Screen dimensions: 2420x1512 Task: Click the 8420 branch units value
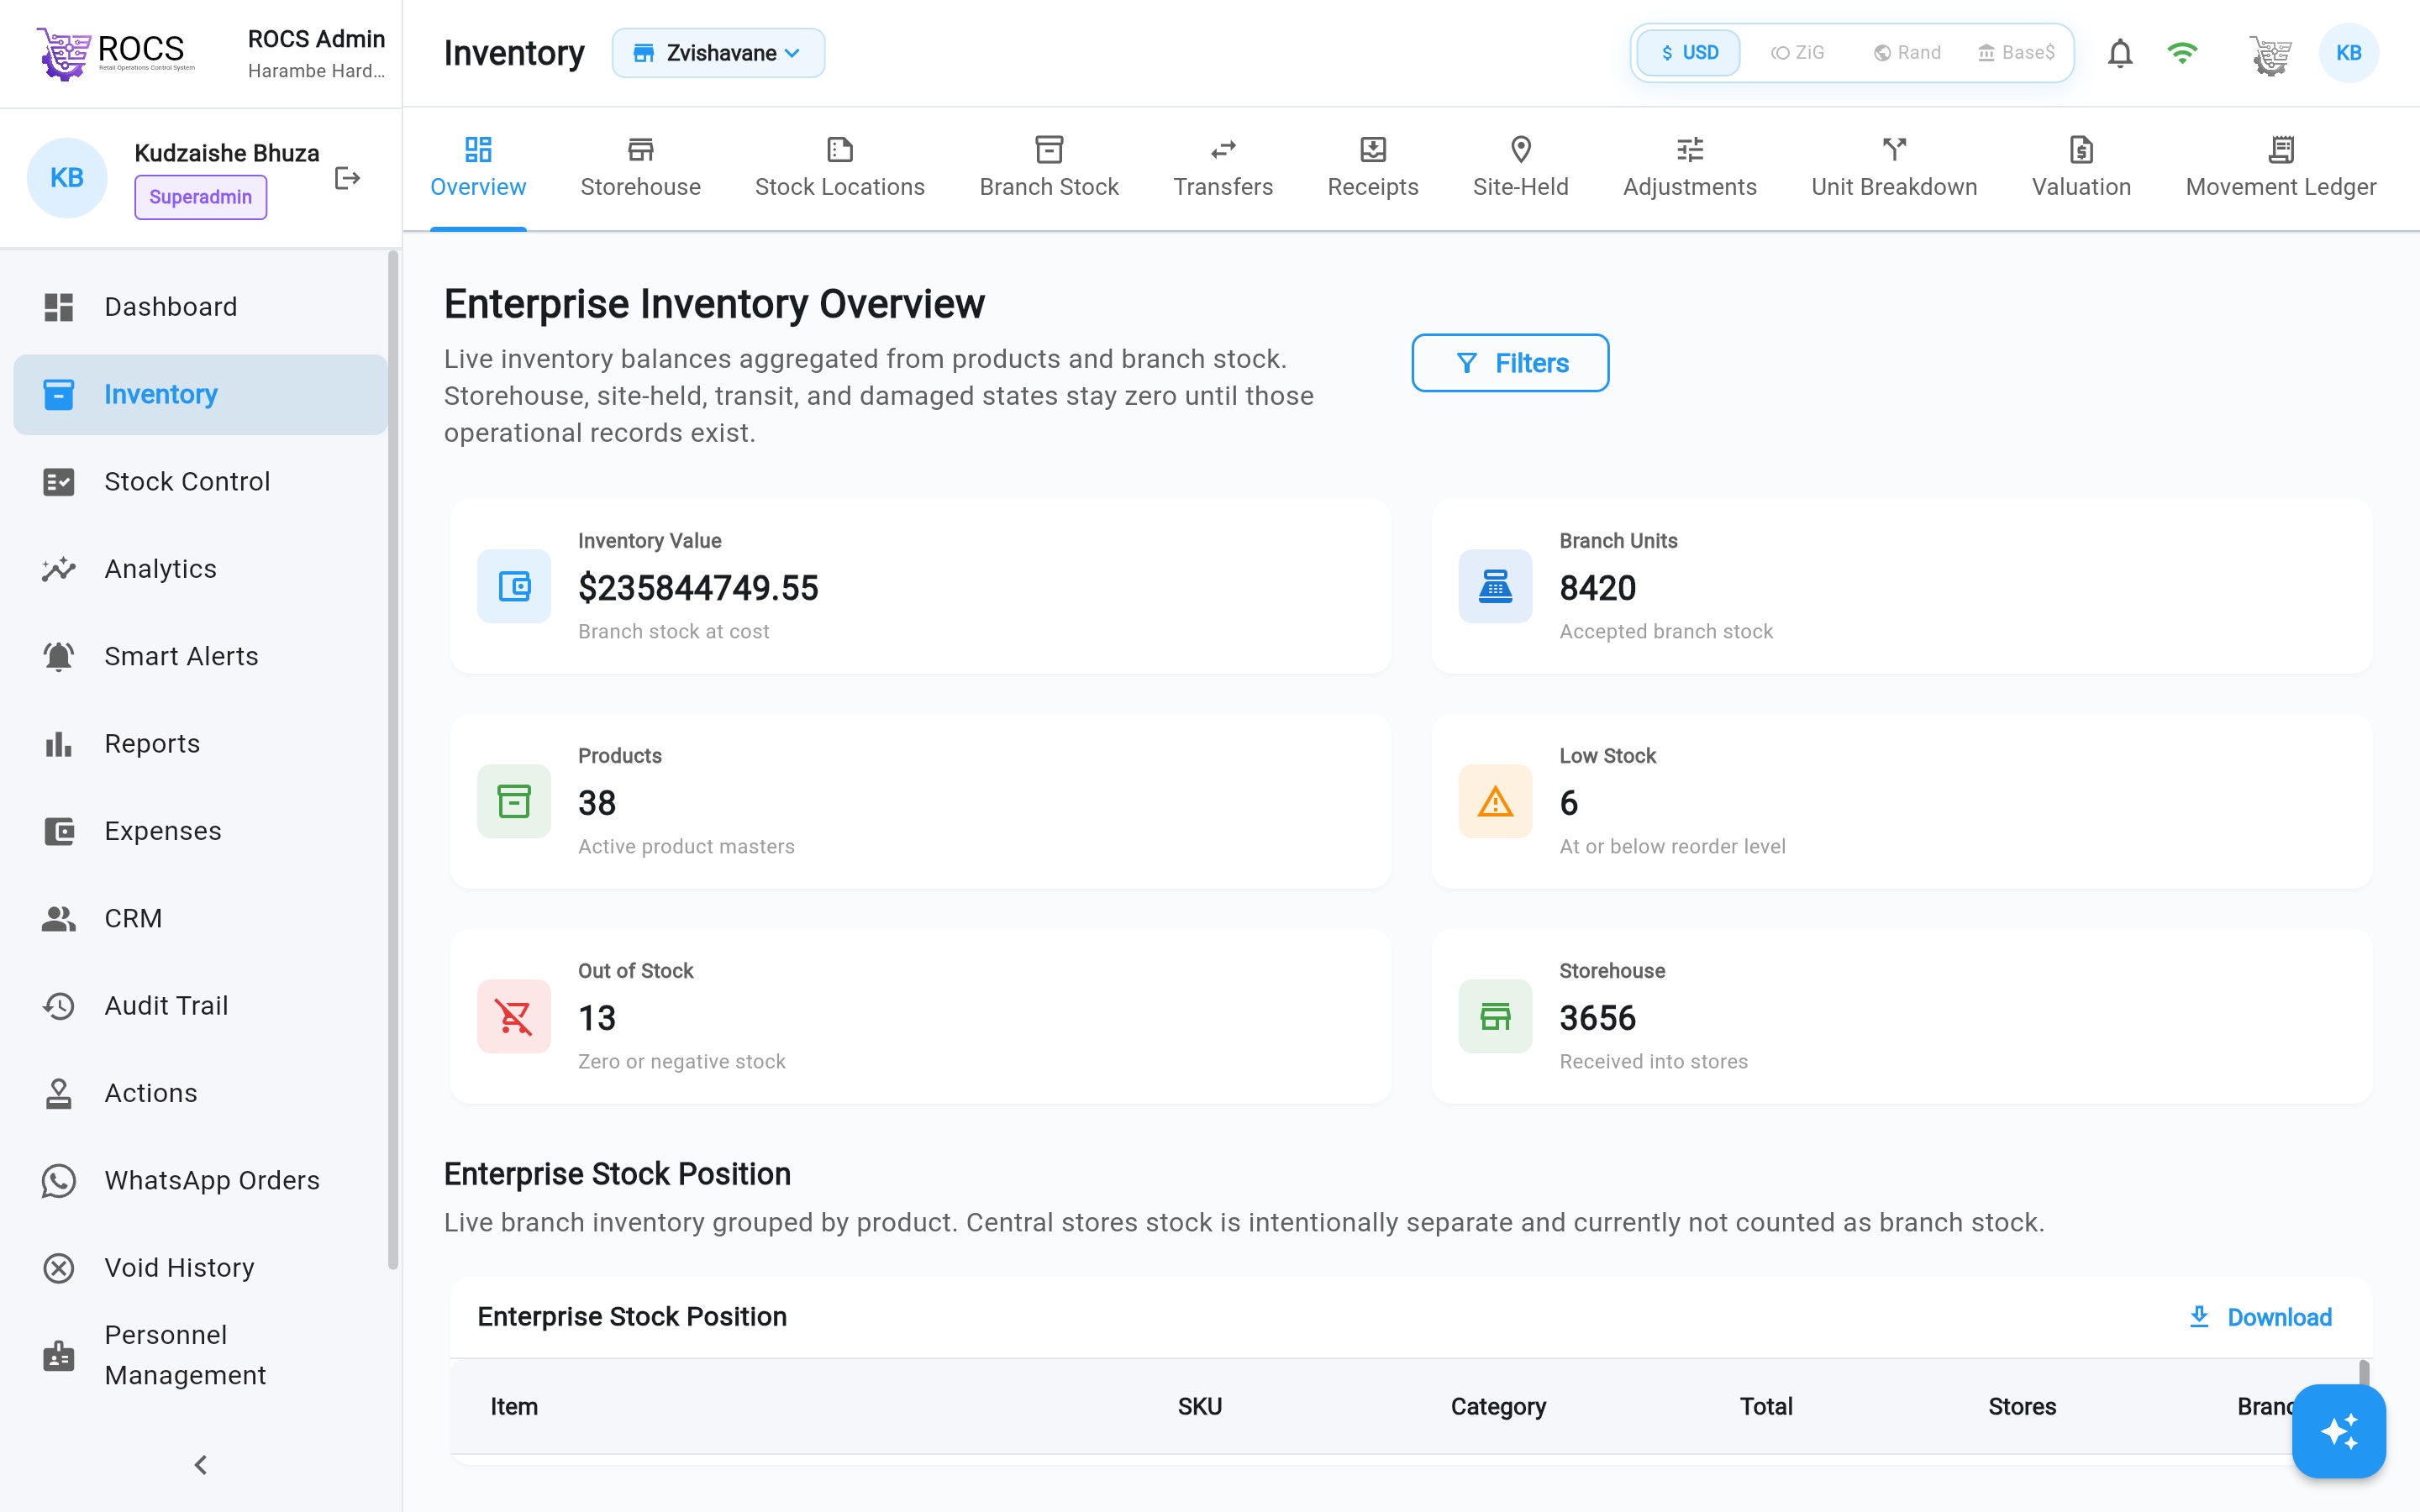(x=1597, y=587)
